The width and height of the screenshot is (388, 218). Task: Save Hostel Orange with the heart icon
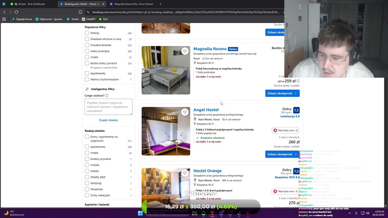tap(185, 173)
